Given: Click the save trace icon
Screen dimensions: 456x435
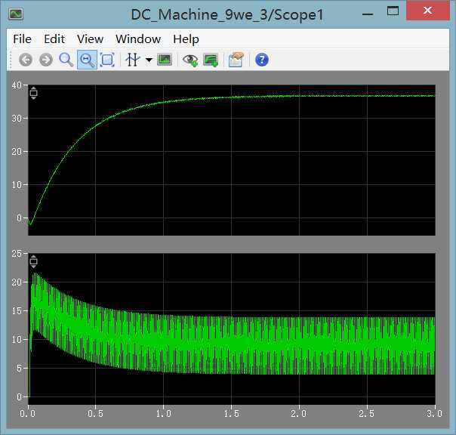Looking at the screenshot, I should 211,60.
